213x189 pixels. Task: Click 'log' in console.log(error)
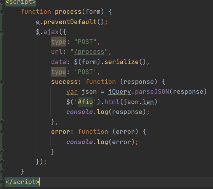(102, 142)
